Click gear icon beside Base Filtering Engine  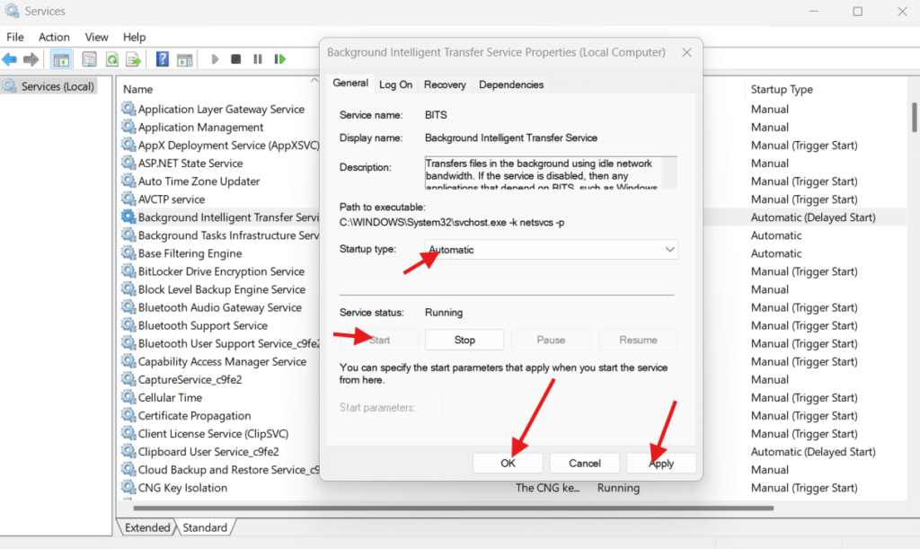(128, 252)
